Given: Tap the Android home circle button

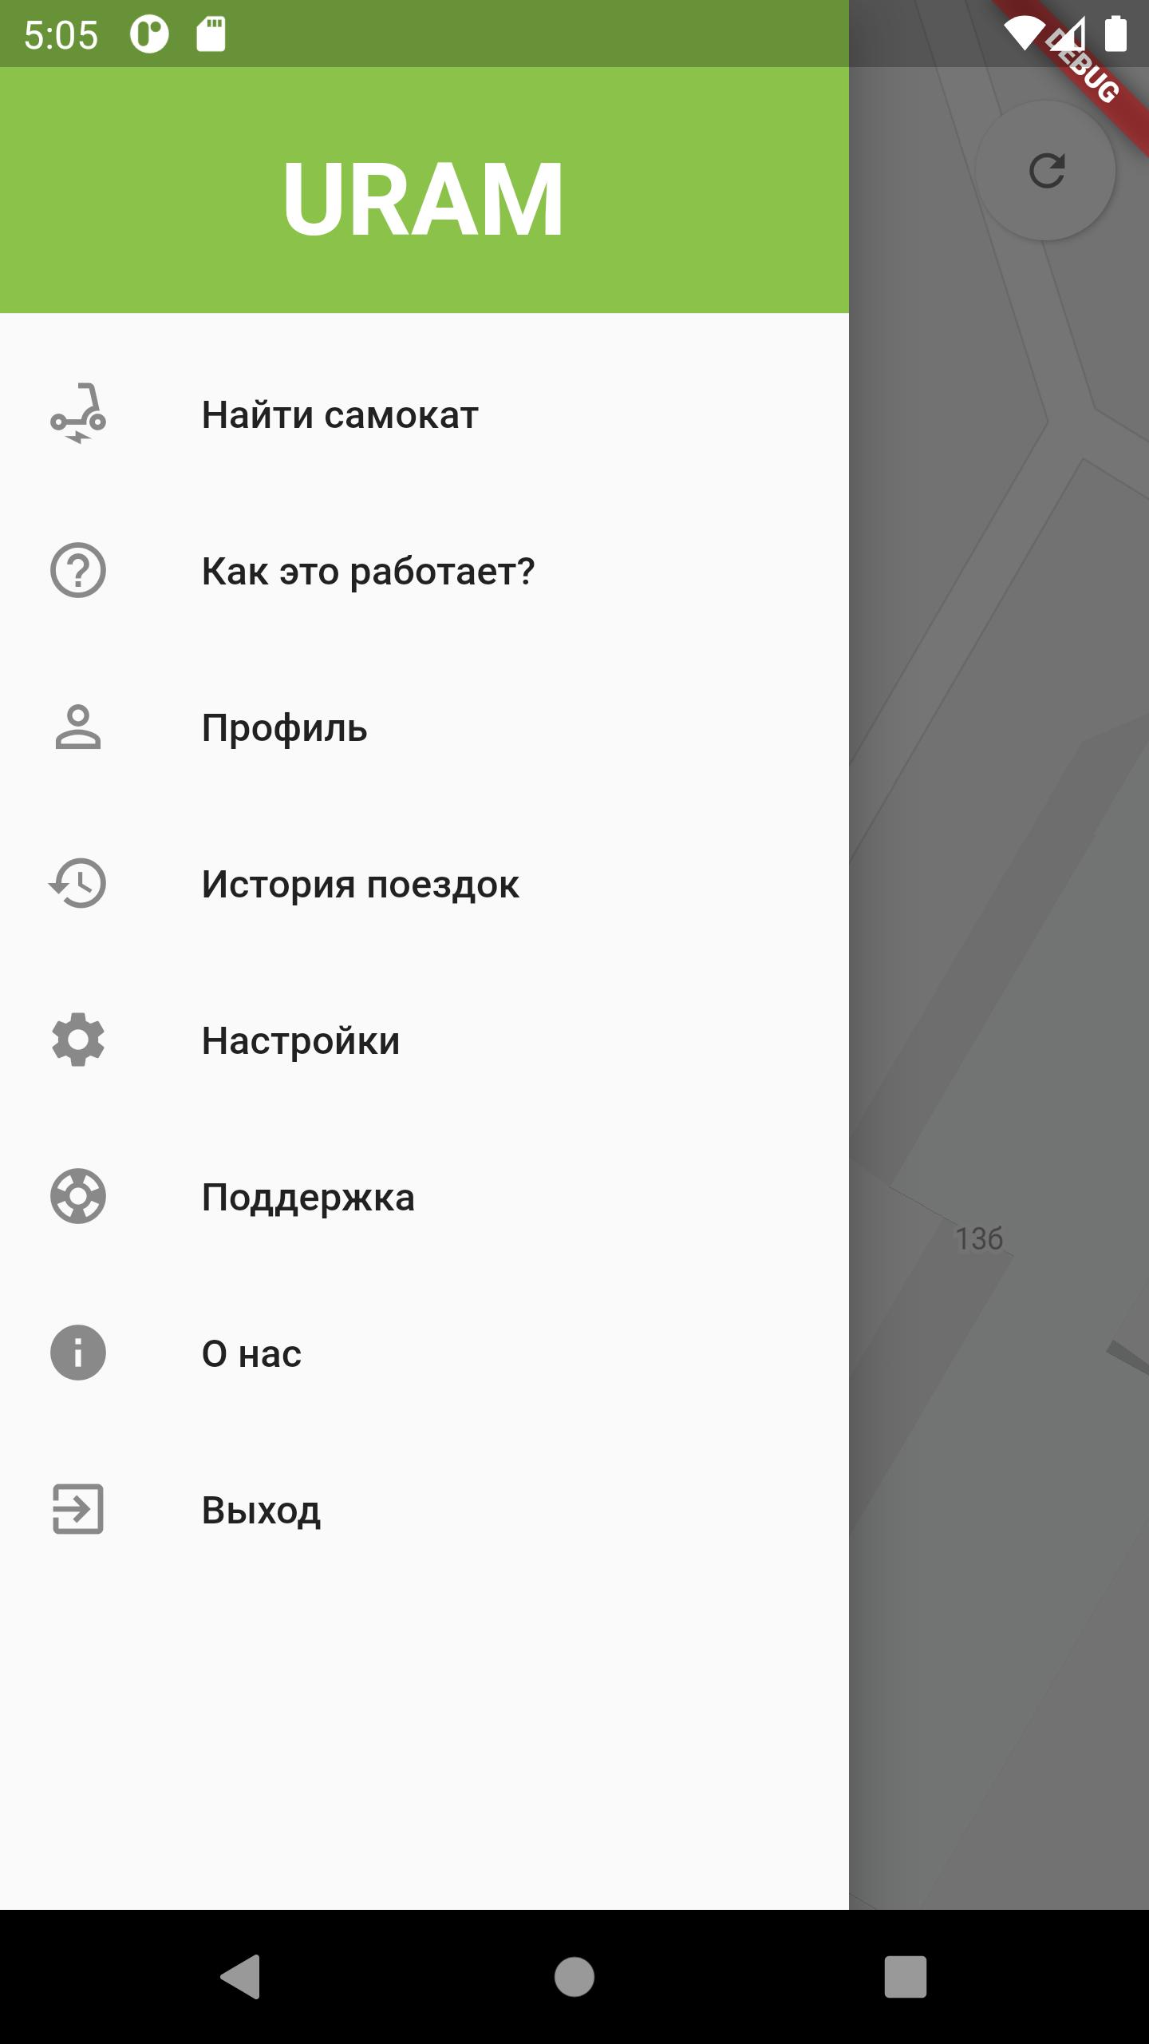Looking at the screenshot, I should tap(574, 1976).
